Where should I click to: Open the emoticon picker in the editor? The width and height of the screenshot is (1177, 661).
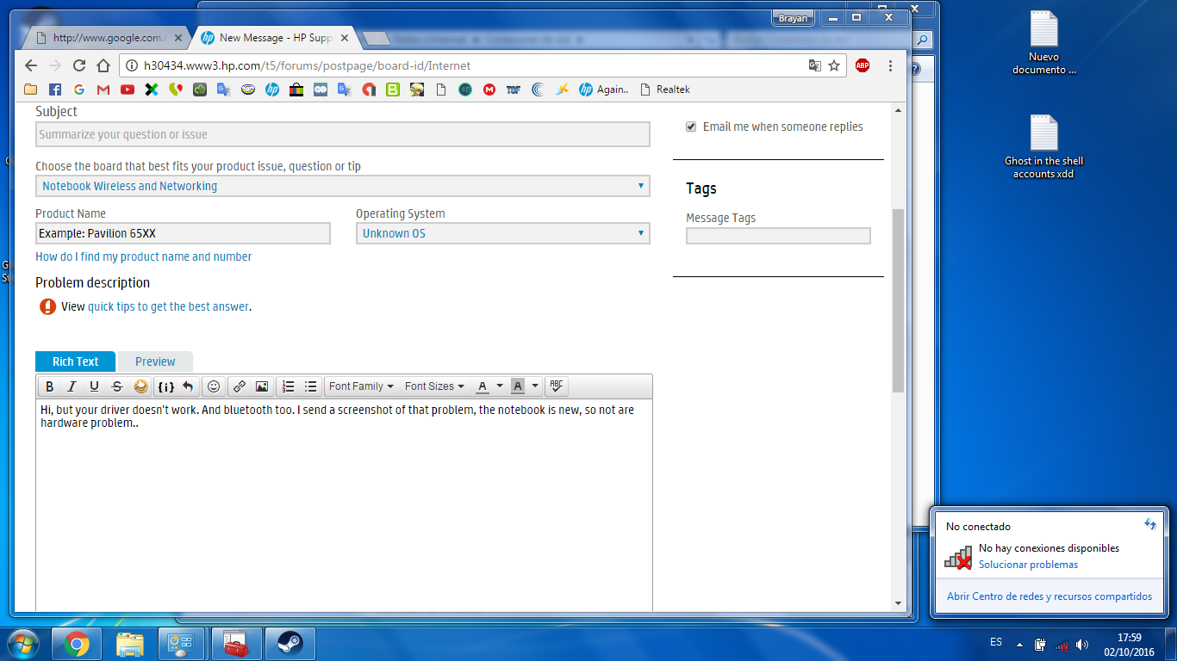click(x=214, y=386)
